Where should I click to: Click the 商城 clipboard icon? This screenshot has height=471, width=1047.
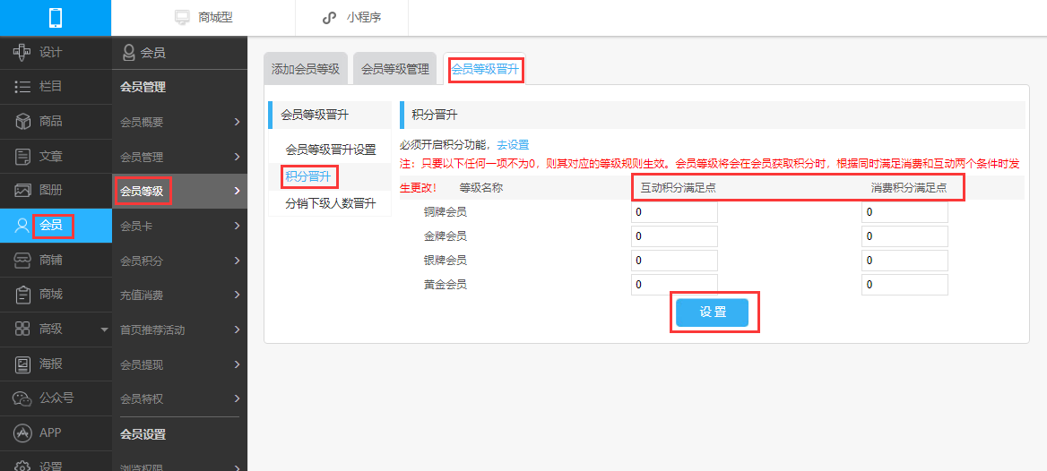click(22, 295)
